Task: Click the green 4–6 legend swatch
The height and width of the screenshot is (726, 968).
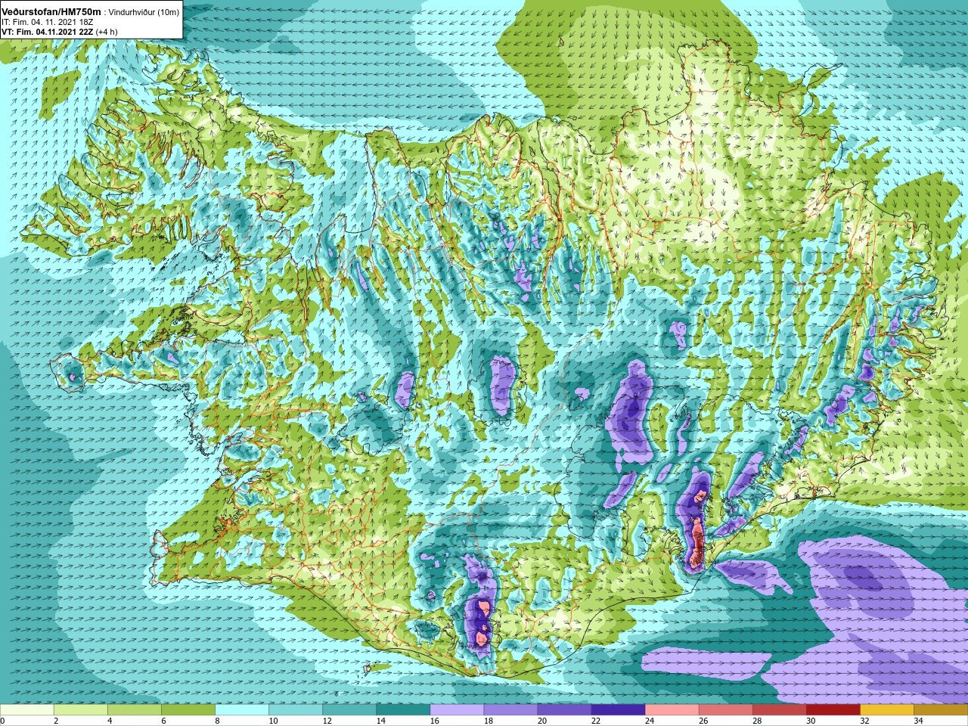Action: pyautogui.click(x=135, y=710)
